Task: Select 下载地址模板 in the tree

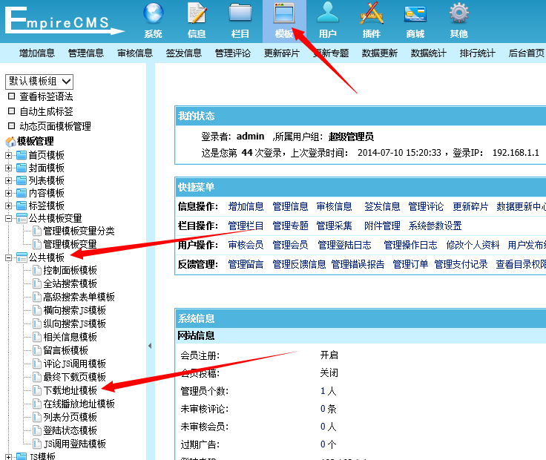Action: (x=70, y=390)
